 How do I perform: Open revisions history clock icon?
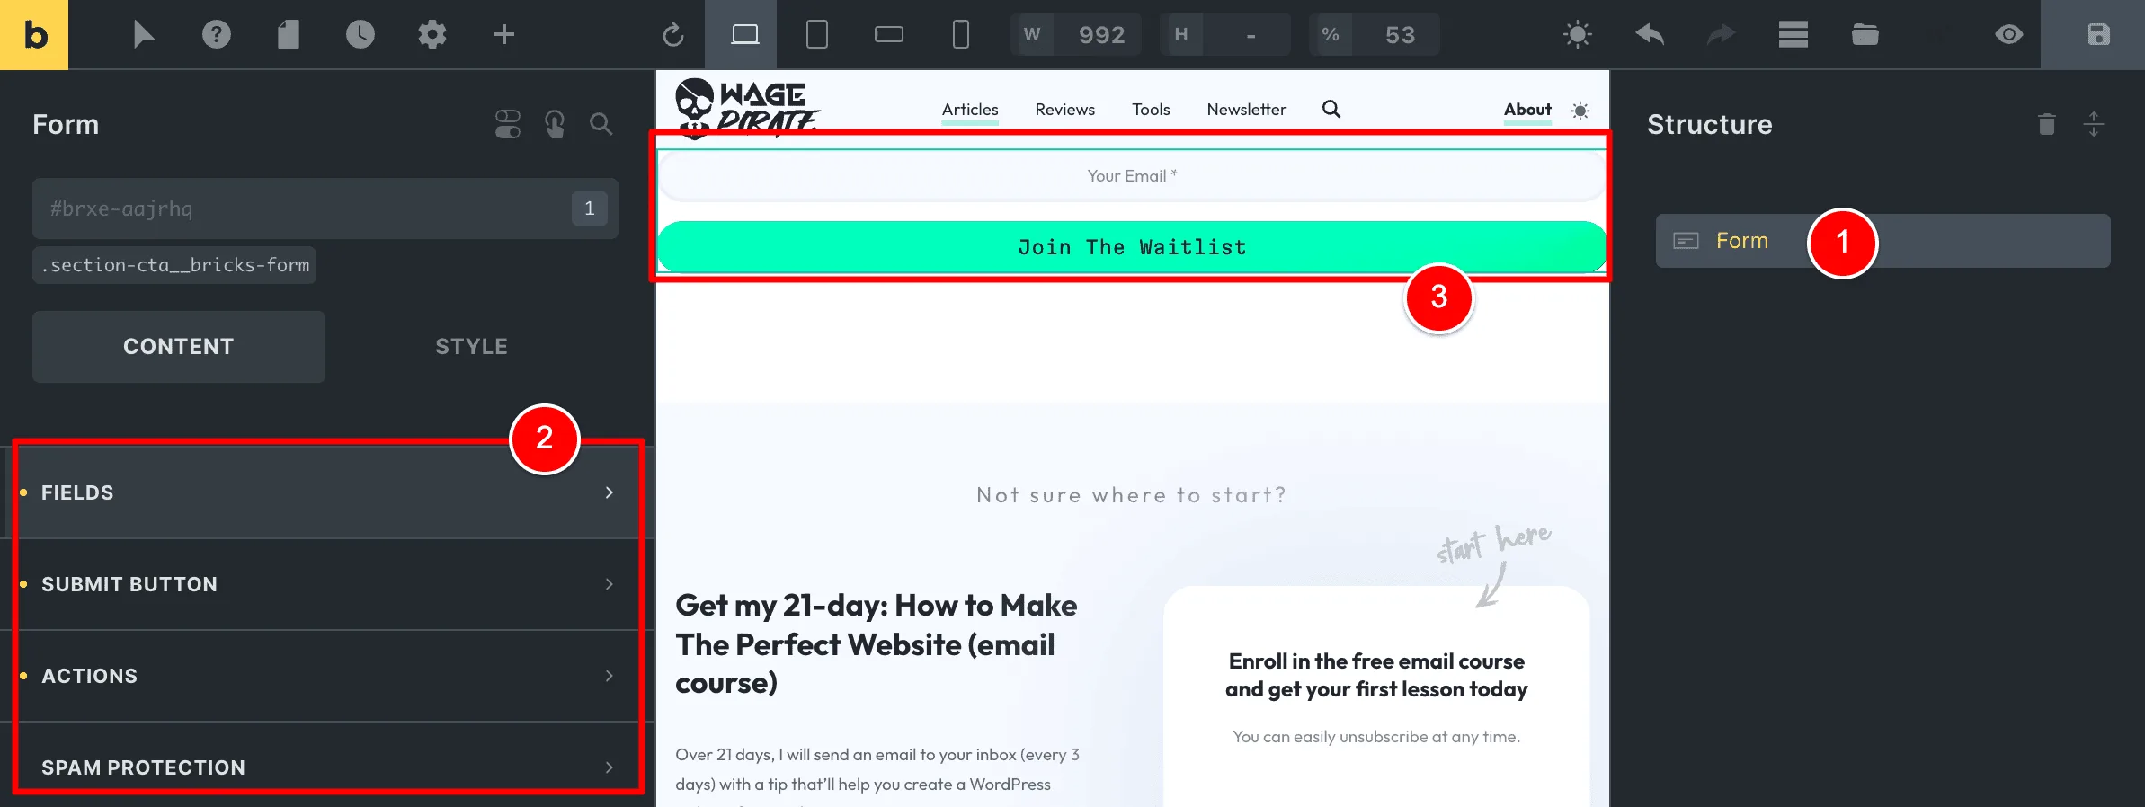(360, 35)
